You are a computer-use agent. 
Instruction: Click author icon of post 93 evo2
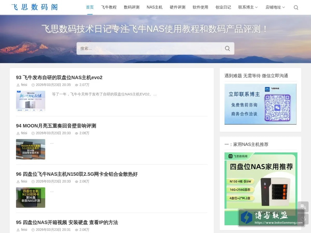tap(18, 85)
